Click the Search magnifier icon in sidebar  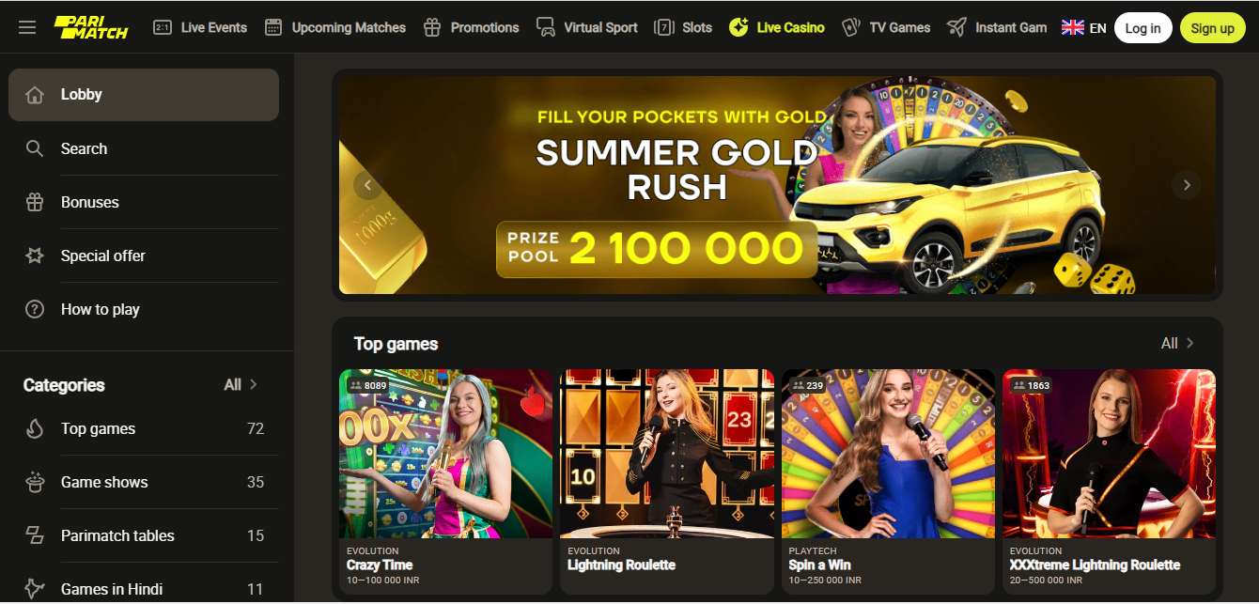tap(35, 148)
